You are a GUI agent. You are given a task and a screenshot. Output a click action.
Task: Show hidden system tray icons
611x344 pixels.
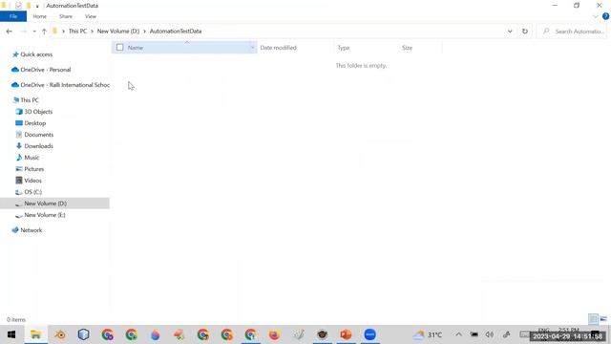(x=458, y=334)
